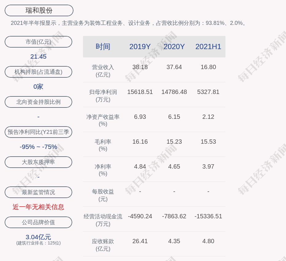Select the 大股东质押率 pill
This screenshot has width=286, height=261.
pos(38,162)
